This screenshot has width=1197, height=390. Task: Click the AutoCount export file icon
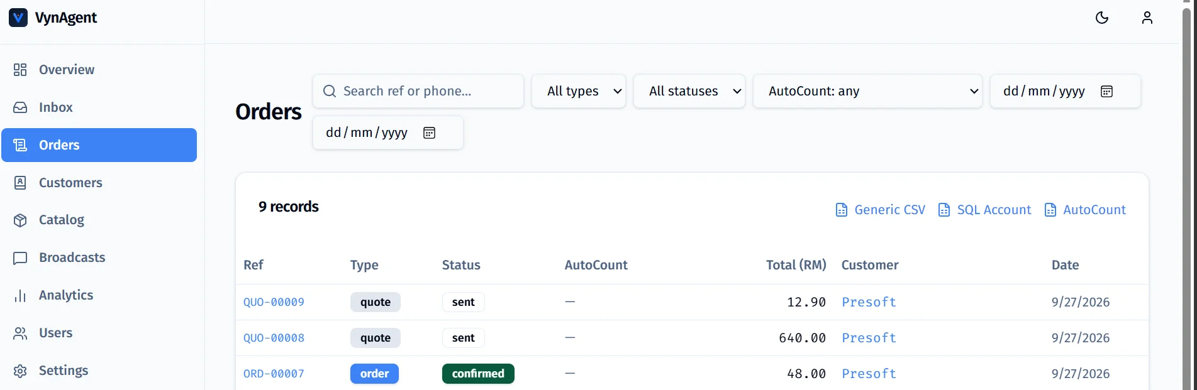[x=1050, y=210]
